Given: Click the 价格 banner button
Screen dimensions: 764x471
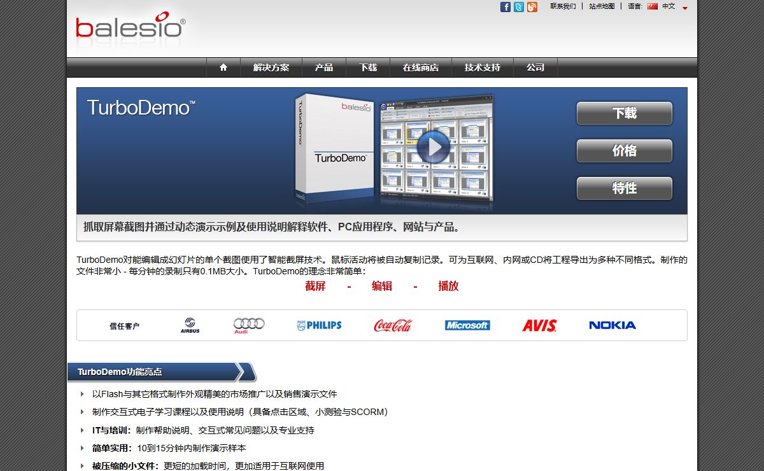Looking at the screenshot, I should pos(625,151).
